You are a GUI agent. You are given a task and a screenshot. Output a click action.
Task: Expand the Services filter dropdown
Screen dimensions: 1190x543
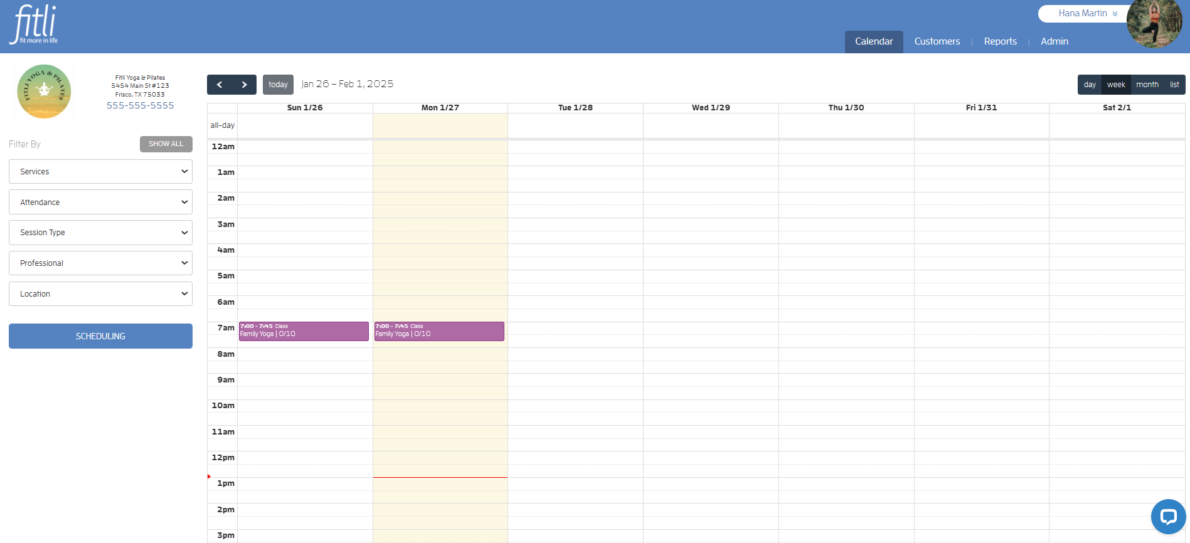point(100,172)
